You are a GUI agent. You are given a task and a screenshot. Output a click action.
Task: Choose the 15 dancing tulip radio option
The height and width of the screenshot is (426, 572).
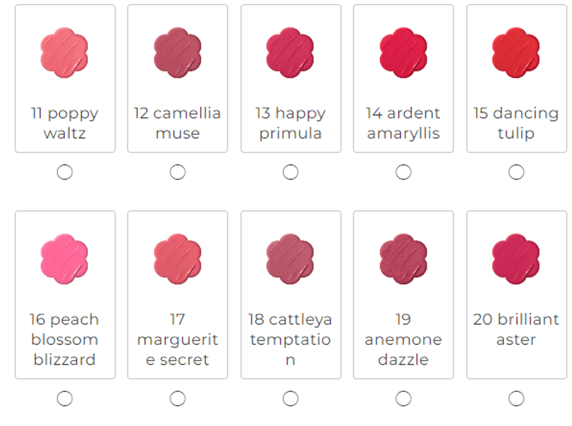click(x=516, y=172)
